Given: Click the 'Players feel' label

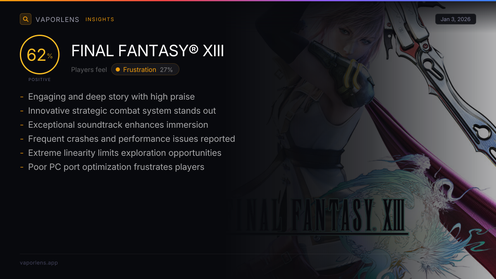Looking at the screenshot, I should pyautogui.click(x=89, y=70).
